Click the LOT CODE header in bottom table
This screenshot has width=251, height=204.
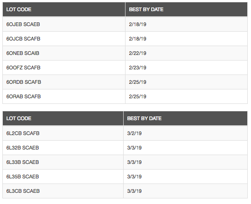click(x=19, y=118)
